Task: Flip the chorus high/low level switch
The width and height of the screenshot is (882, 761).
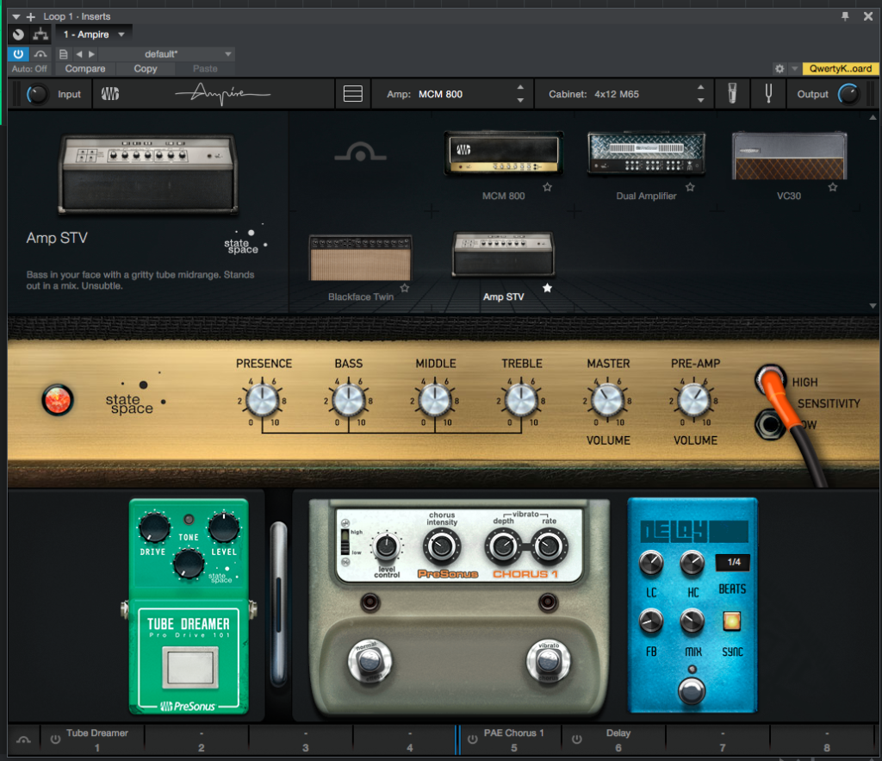Action: 345,542
